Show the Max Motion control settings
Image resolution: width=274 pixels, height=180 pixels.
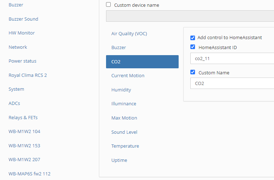[x=124, y=118]
